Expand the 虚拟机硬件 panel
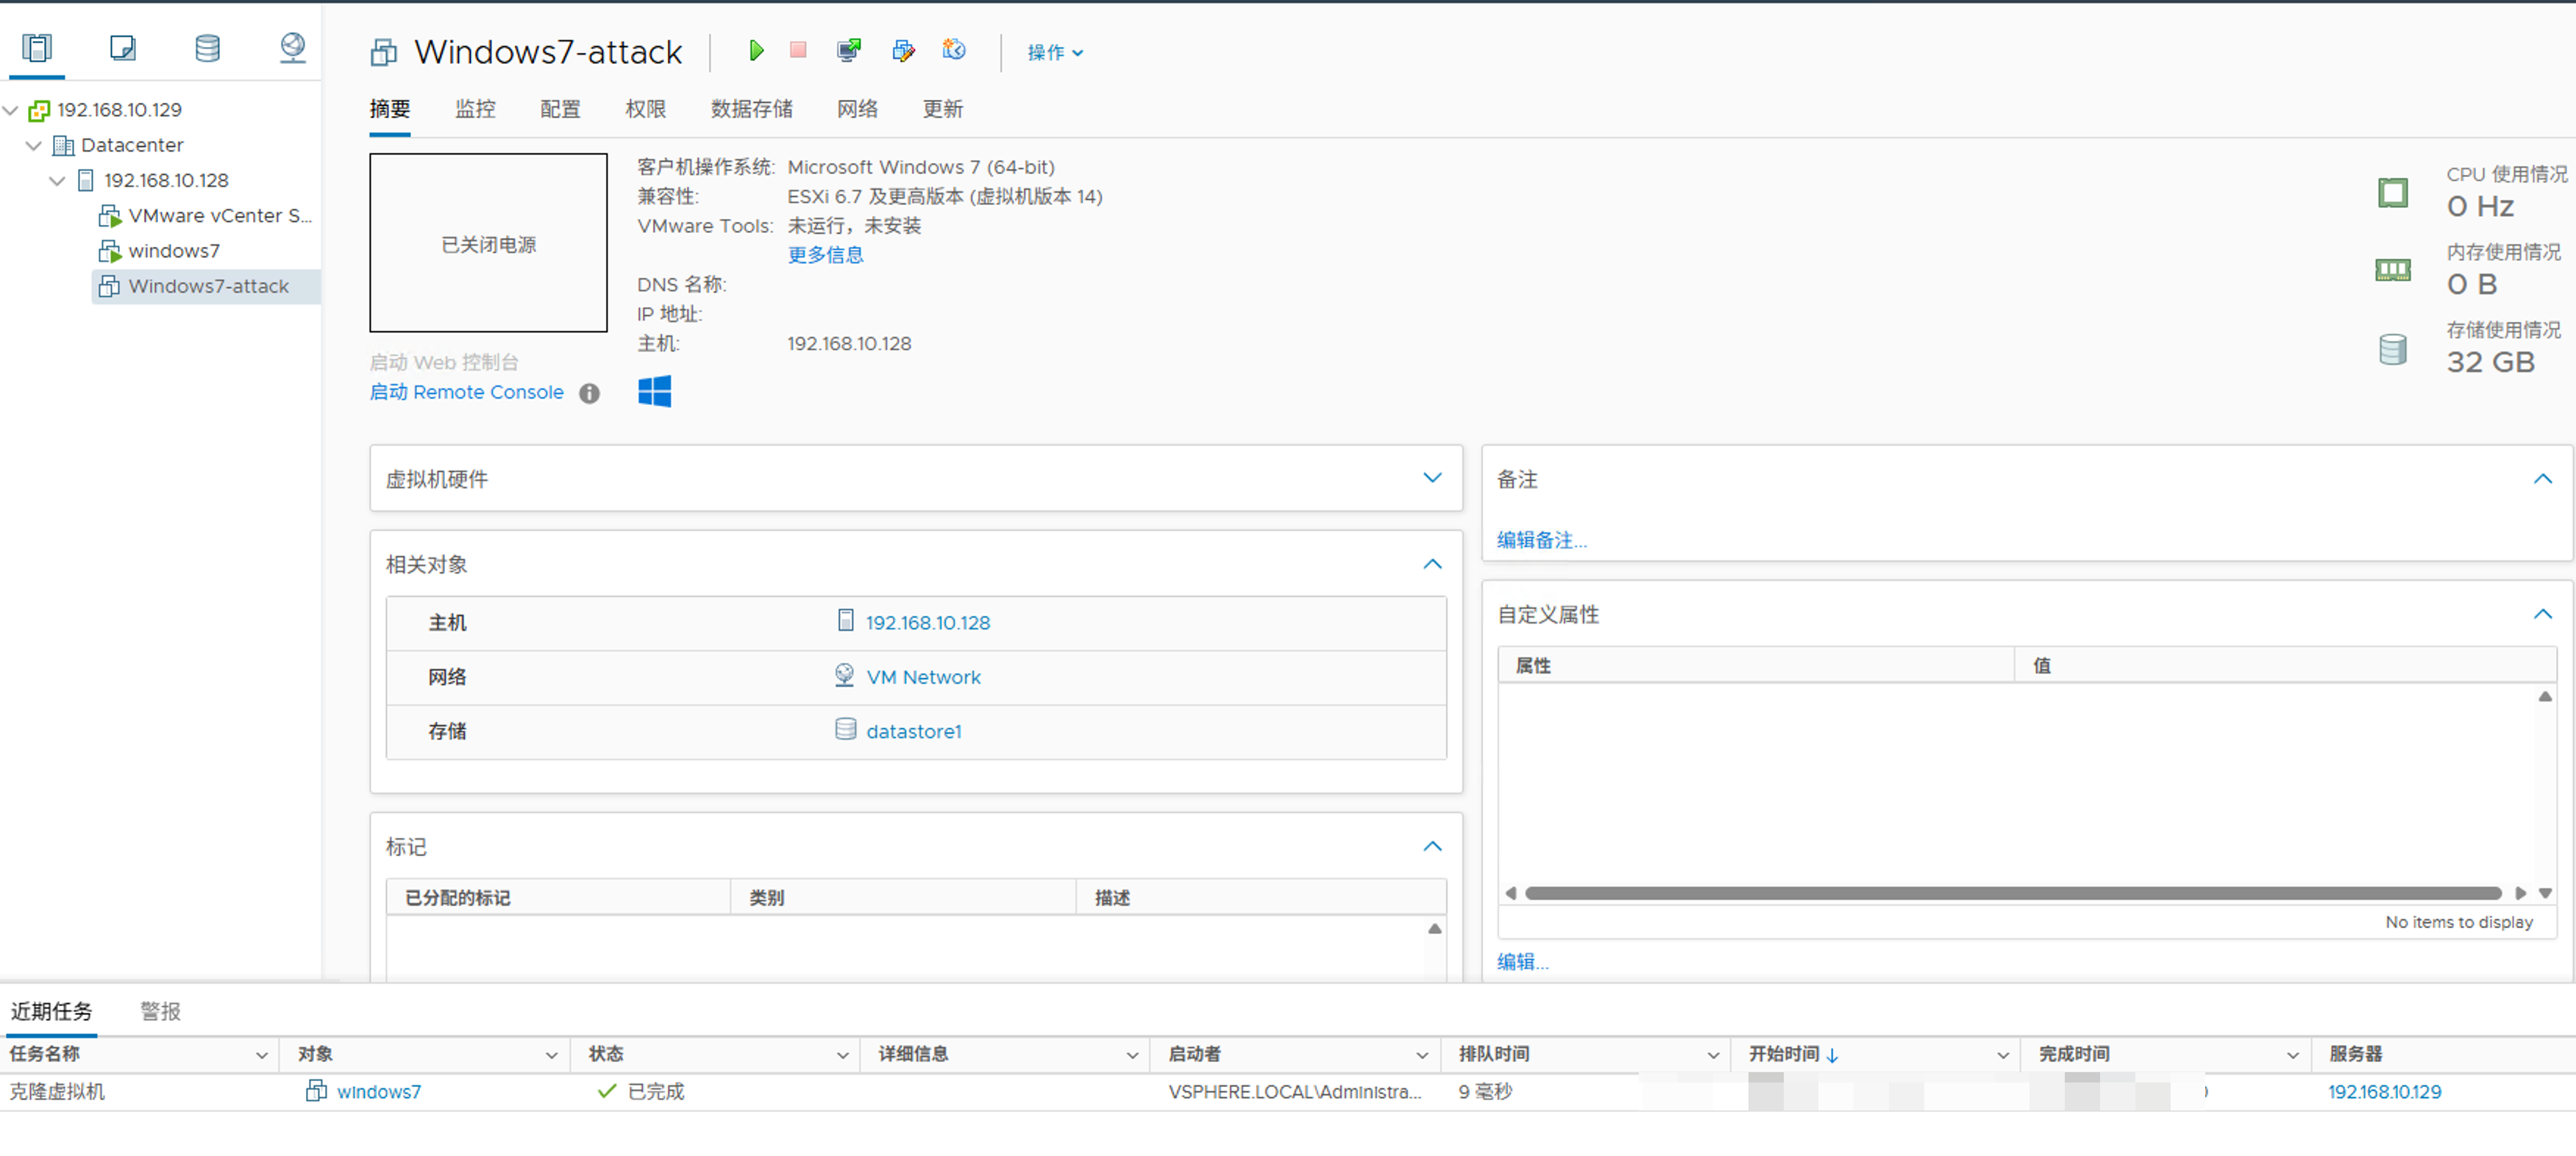Viewport: 2576px width, 1156px height. (1432, 478)
